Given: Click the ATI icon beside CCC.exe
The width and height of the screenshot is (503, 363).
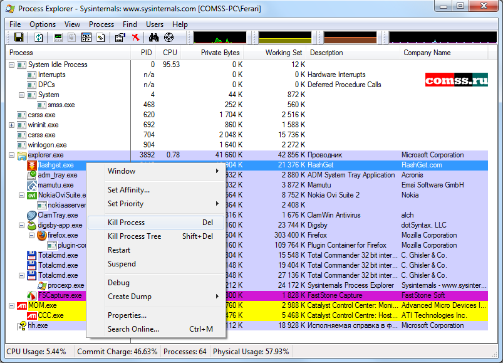Looking at the screenshot, I should (32, 315).
